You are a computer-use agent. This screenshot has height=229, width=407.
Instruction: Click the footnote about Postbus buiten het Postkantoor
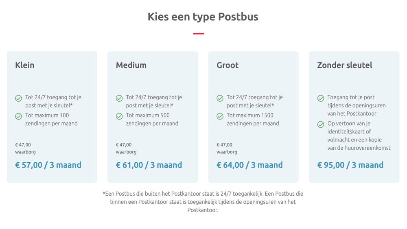coord(203,202)
